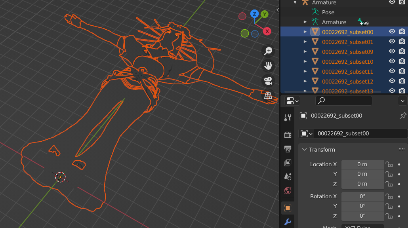This screenshot has width=408, height=228.
Task: Click the Location X value field
Action: (362, 164)
